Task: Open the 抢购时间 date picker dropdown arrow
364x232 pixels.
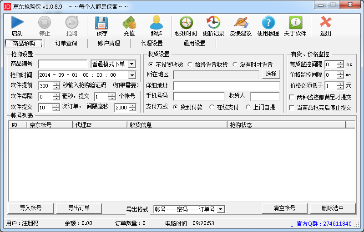Action: point(132,75)
